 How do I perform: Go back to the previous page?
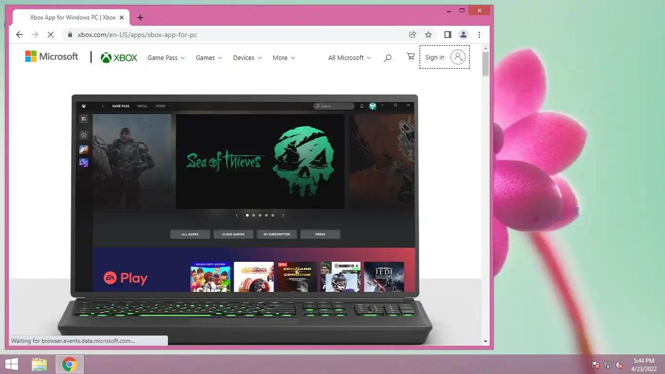pyautogui.click(x=19, y=35)
